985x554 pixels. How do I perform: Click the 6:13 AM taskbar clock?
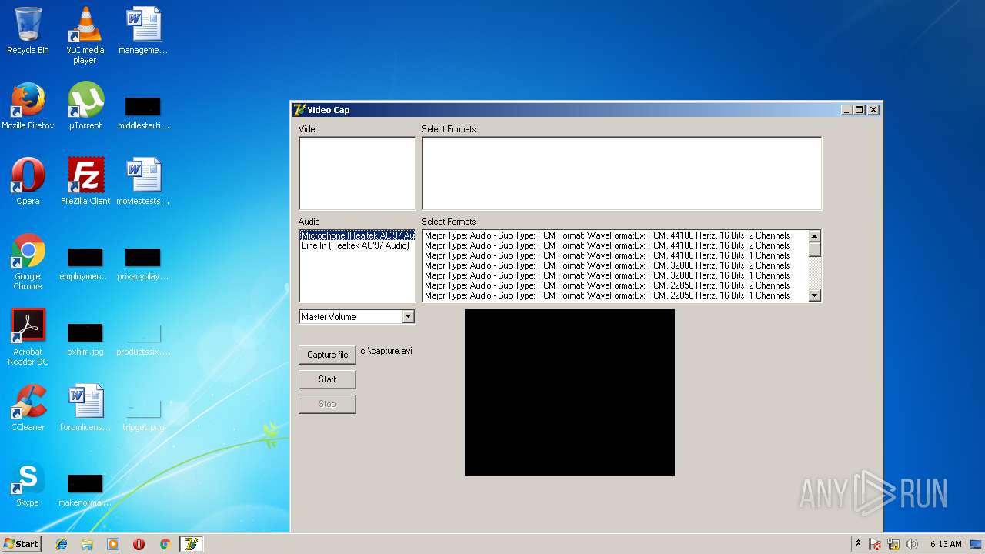(946, 544)
